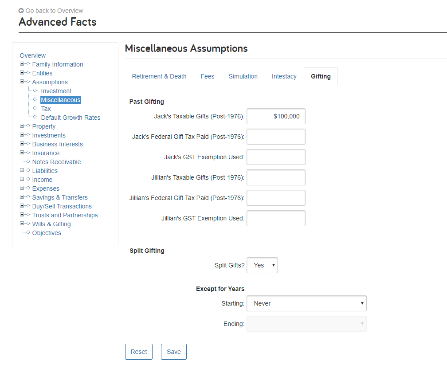Select Income in the sidebar
The height and width of the screenshot is (369, 447).
42,180
